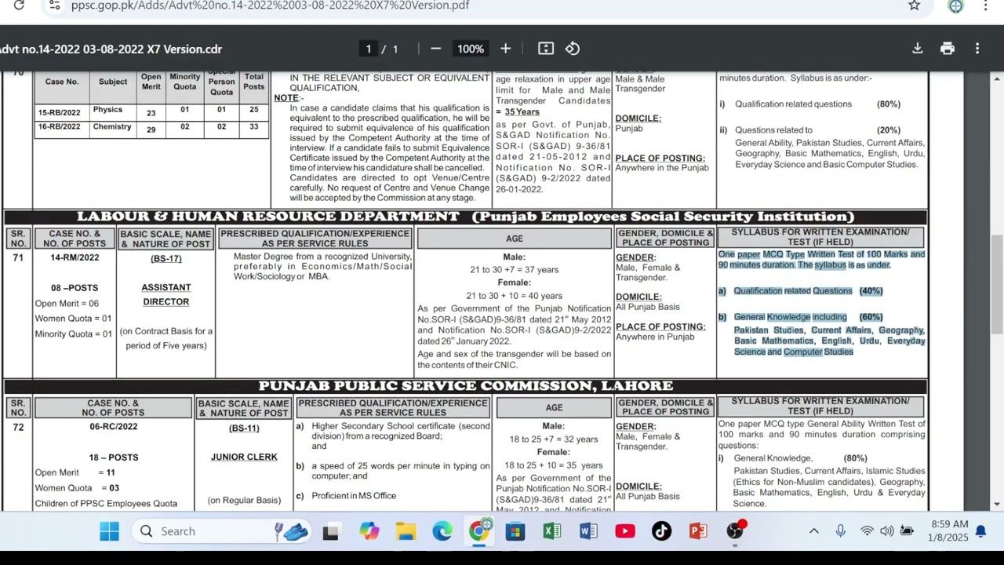Open Chrome's three-dot menu
1004x565 pixels.
[x=985, y=5]
